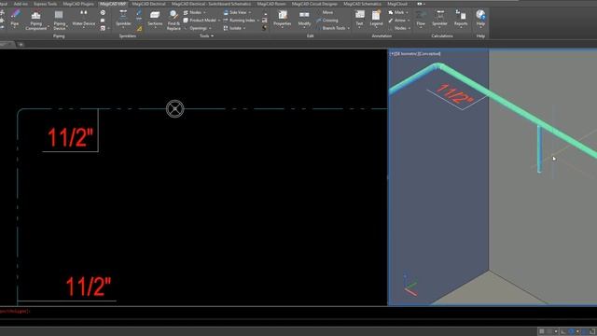Open the MagiCAD Electrical ribbon tab

coord(149,4)
